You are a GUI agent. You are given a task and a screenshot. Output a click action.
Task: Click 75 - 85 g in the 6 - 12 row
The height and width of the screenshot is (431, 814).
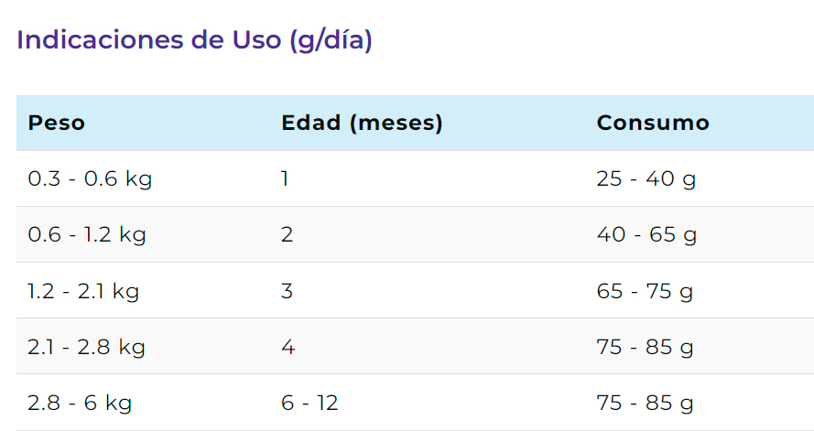645,403
